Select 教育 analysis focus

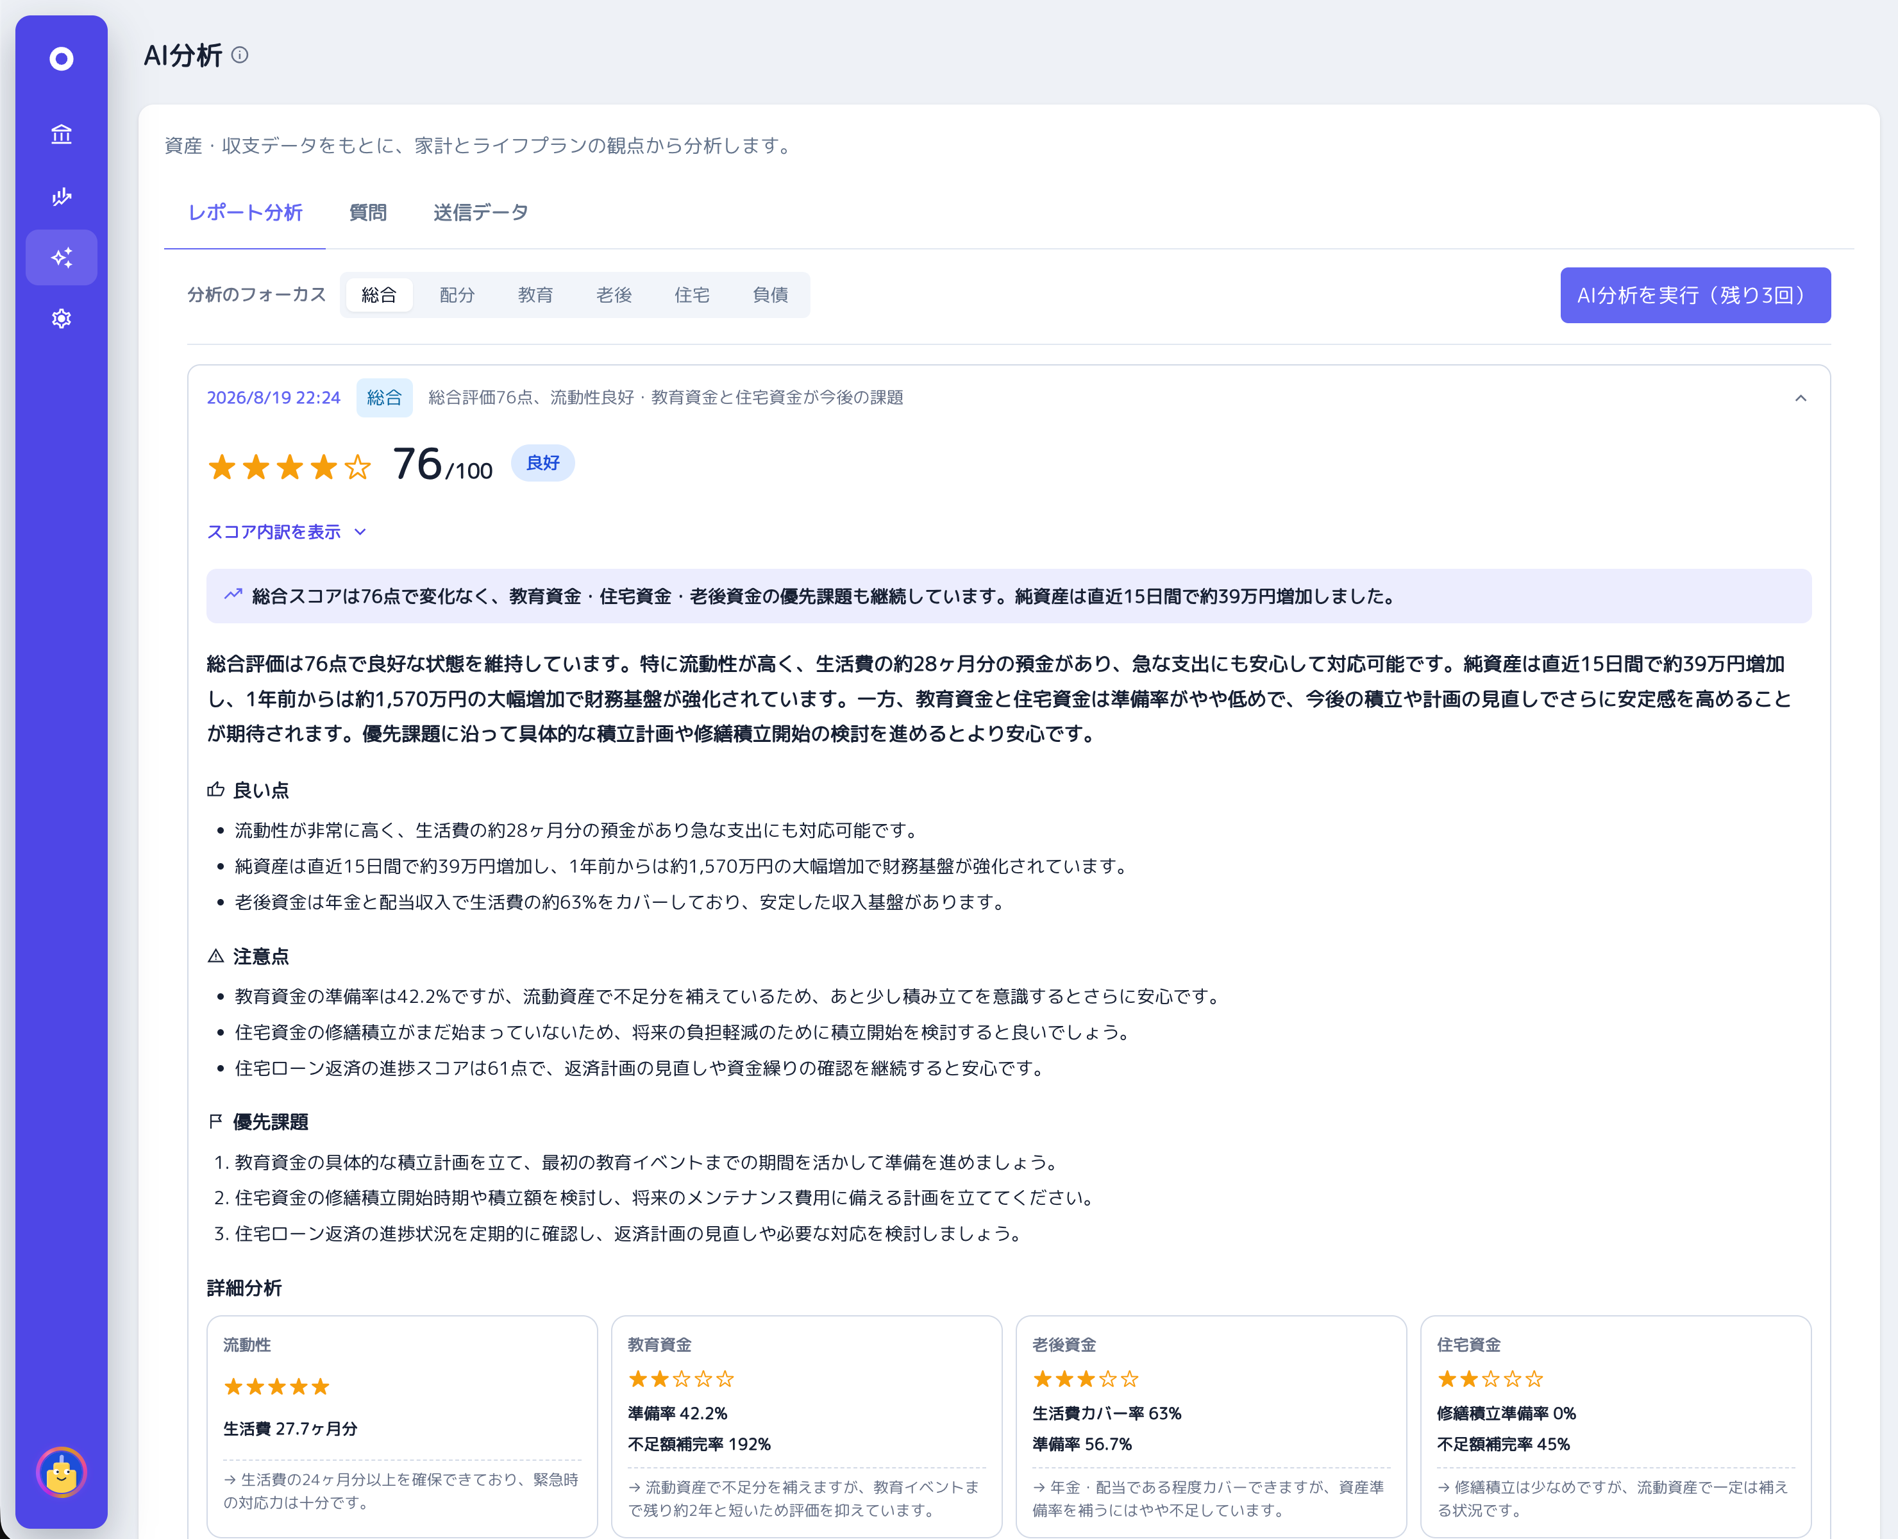tap(535, 295)
